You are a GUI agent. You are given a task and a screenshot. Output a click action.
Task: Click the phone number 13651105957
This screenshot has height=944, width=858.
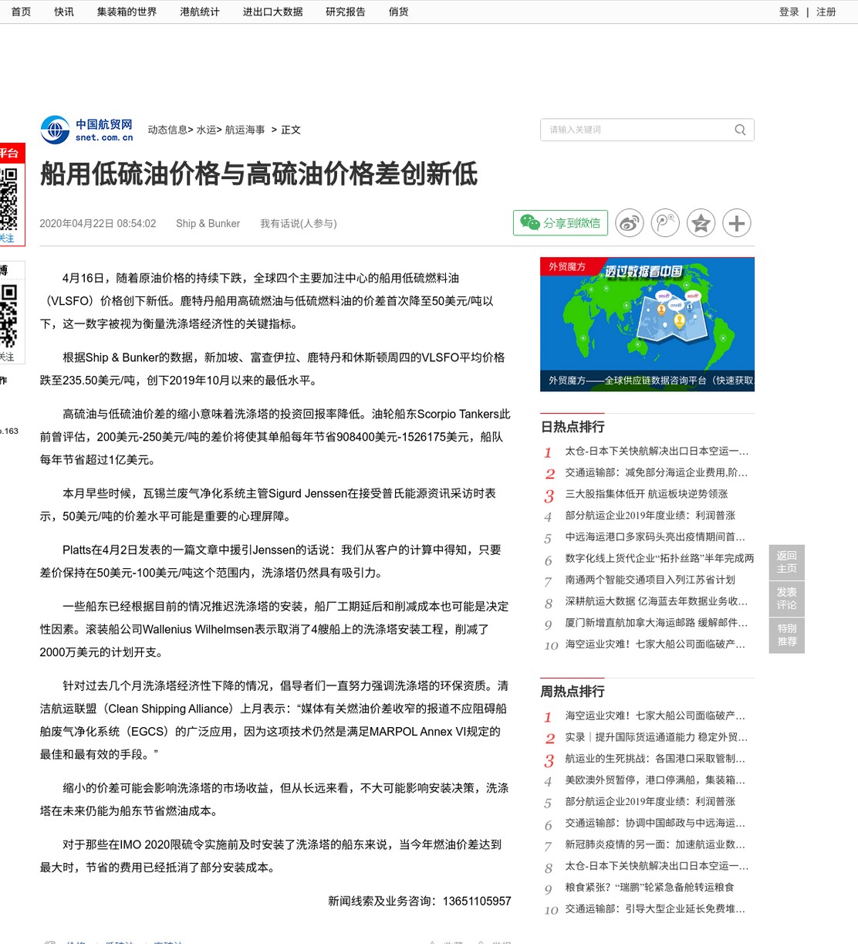pos(477,901)
